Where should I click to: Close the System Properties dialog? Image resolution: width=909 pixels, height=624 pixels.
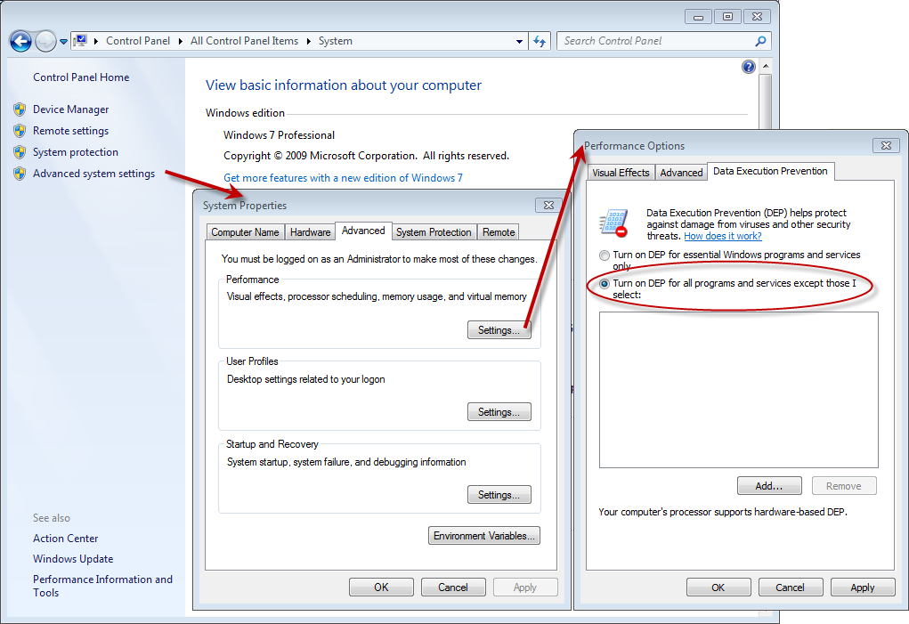click(548, 205)
